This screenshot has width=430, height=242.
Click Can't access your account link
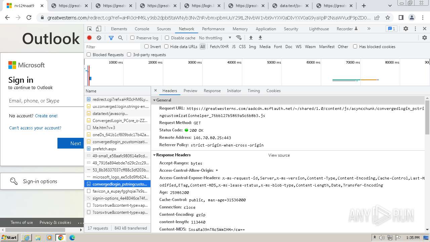[x=35, y=128]
